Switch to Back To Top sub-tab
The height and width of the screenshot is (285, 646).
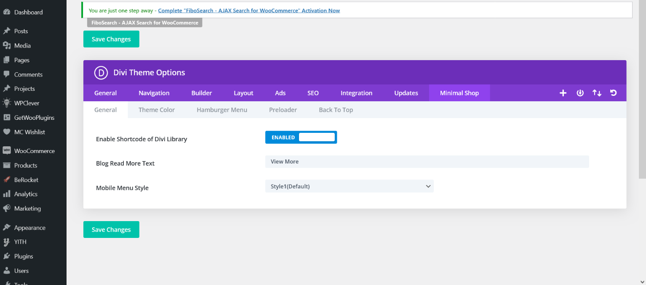coord(336,110)
